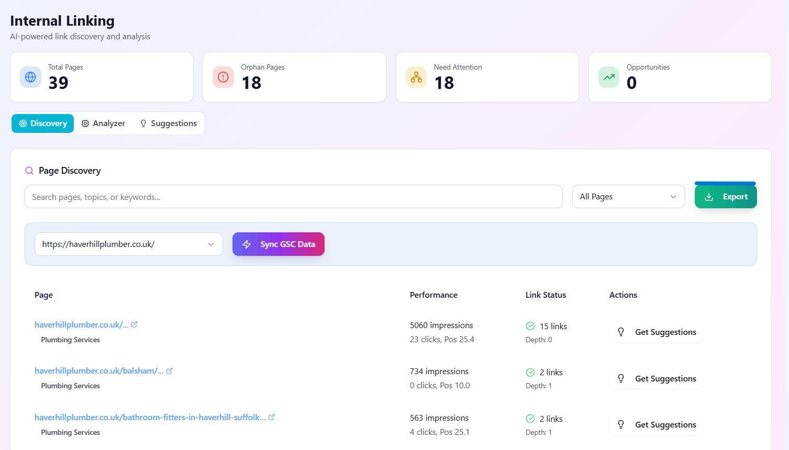Get Suggestions for the balsham page
Image resolution: width=789 pixels, height=450 pixels.
point(655,378)
